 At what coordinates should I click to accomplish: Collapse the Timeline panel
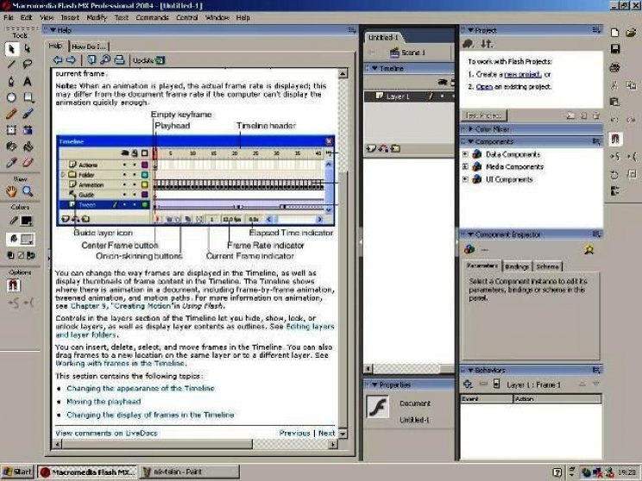[x=374, y=68]
